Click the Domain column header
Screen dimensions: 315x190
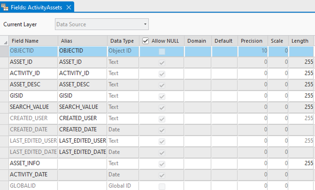click(x=198, y=41)
